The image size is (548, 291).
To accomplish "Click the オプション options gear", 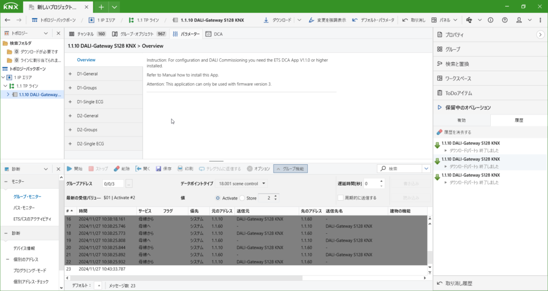I will click(258, 169).
